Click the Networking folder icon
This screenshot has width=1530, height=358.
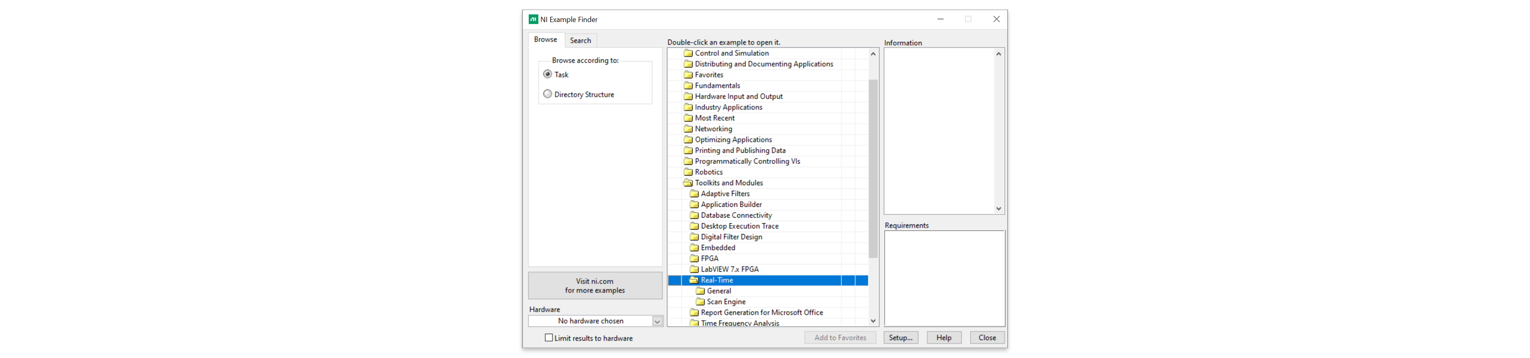pyautogui.click(x=688, y=128)
